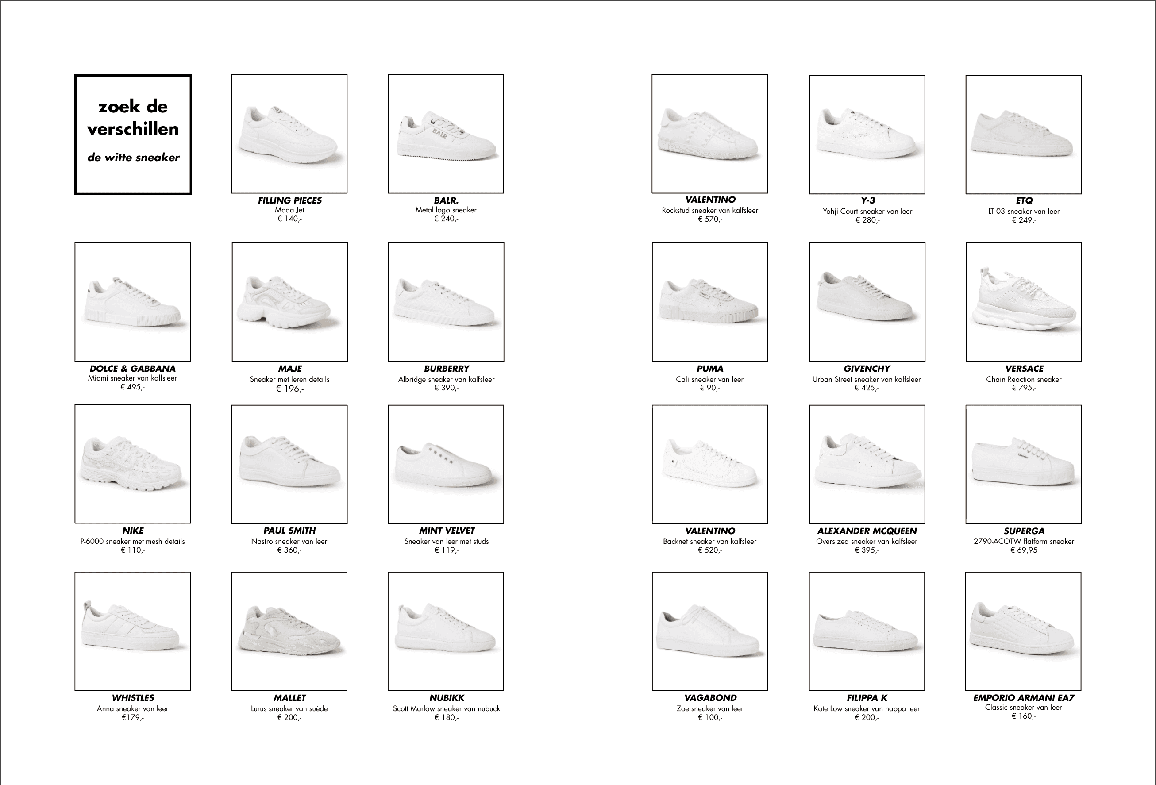Click the Vagabond Zoe sneaker photo
This screenshot has height=785, width=1156.
coord(710,631)
